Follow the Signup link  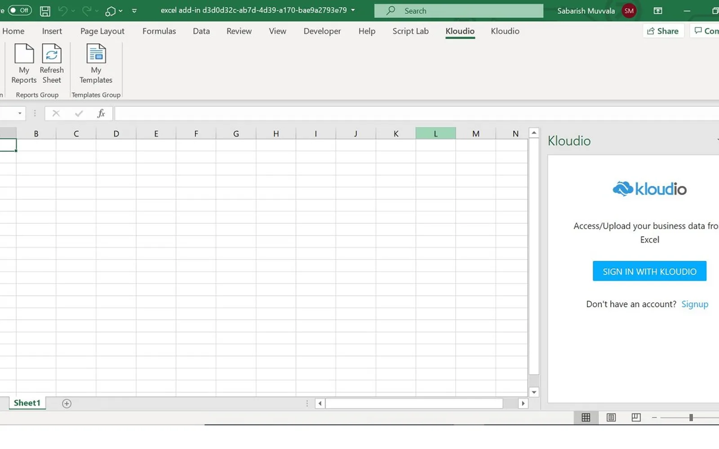[x=695, y=304]
